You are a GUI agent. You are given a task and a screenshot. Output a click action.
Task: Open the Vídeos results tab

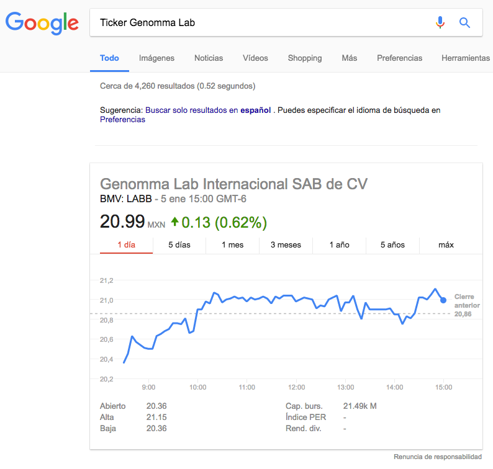pyautogui.click(x=255, y=58)
